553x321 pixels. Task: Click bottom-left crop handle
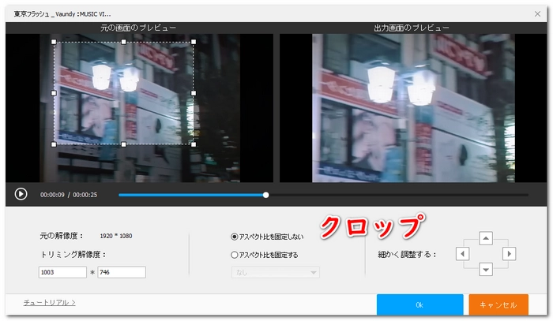(54, 144)
